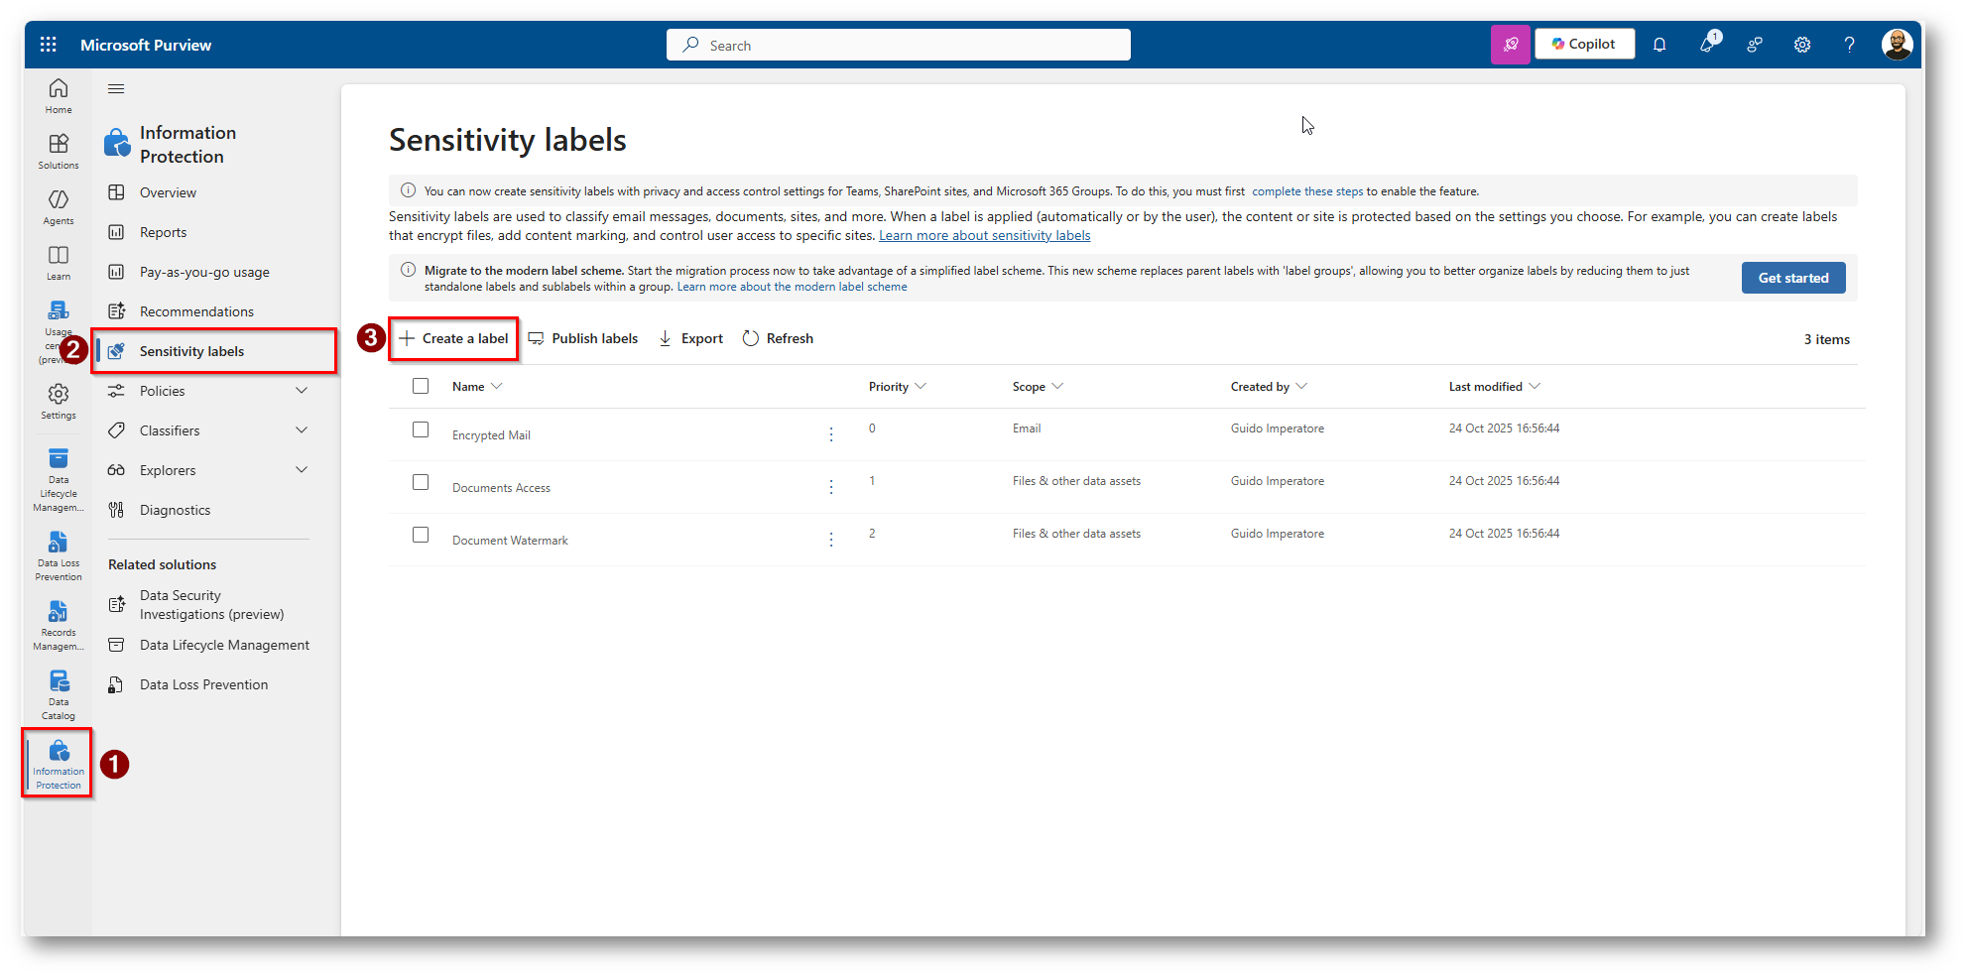This screenshot has height=978, width=1967.
Task: Collapse the navigation pane hamburger icon
Action: click(116, 88)
